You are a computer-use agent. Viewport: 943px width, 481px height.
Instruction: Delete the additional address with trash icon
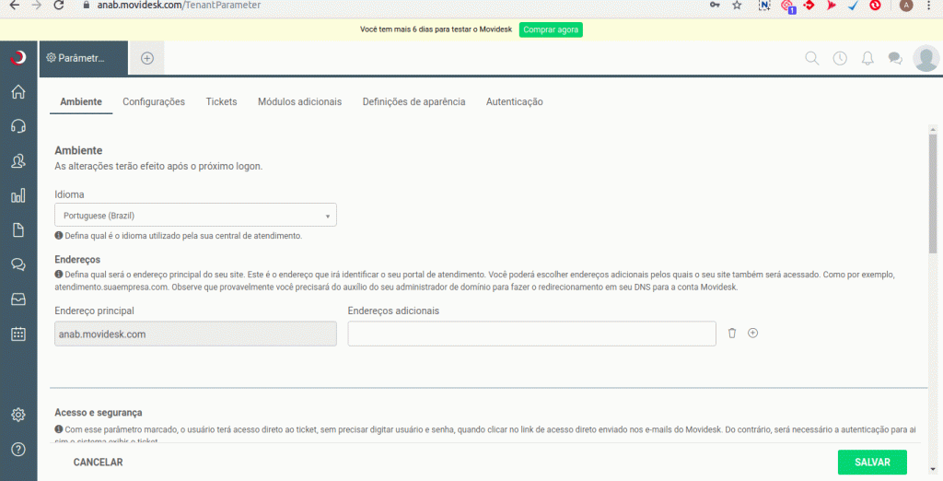click(732, 334)
